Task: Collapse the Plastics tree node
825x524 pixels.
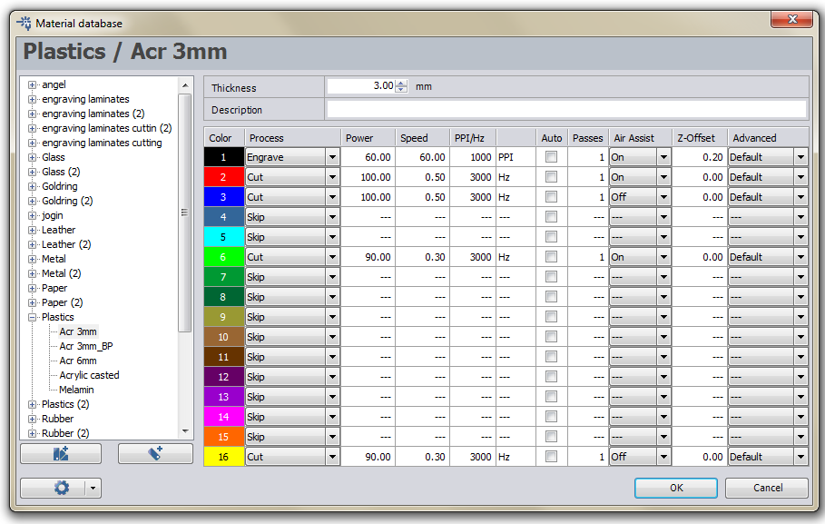Action: pos(32,317)
